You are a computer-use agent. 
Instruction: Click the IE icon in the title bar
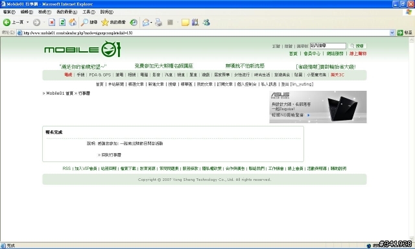click(3, 4)
